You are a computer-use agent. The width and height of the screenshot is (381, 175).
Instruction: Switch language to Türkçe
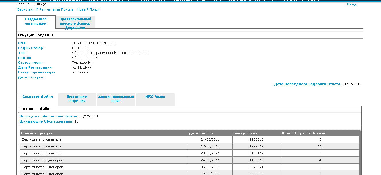40,4
